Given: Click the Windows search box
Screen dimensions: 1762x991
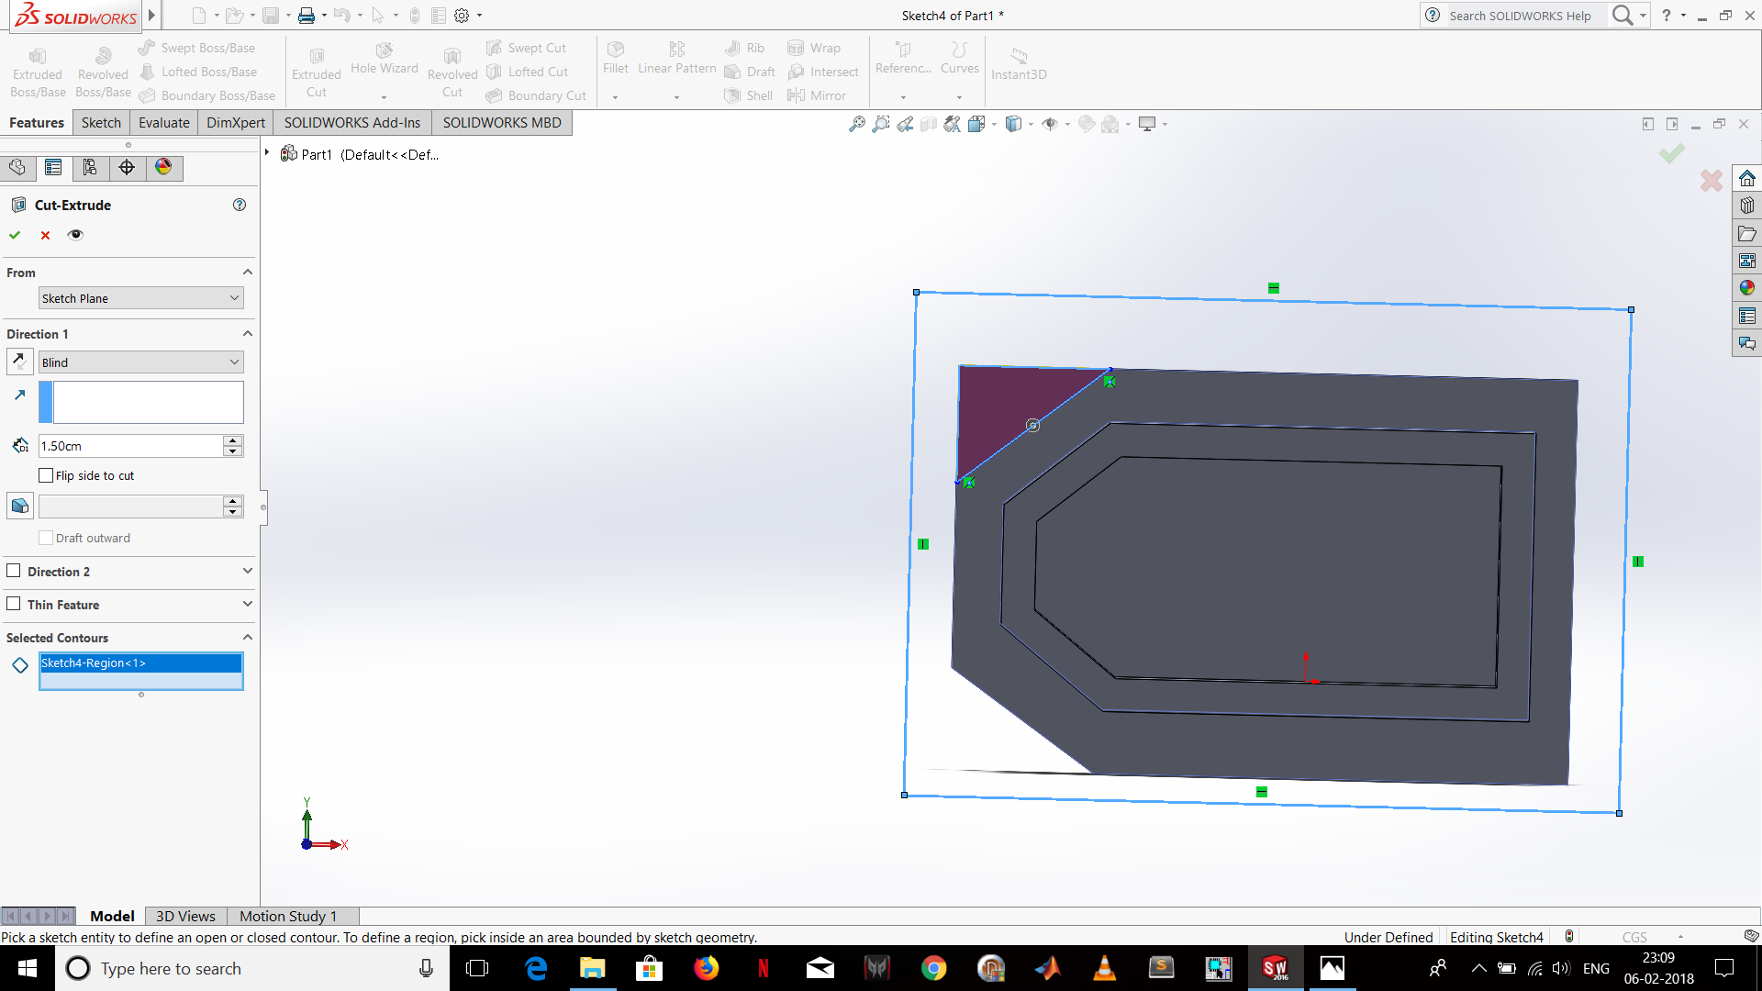Looking at the screenshot, I should pyautogui.click(x=252, y=968).
